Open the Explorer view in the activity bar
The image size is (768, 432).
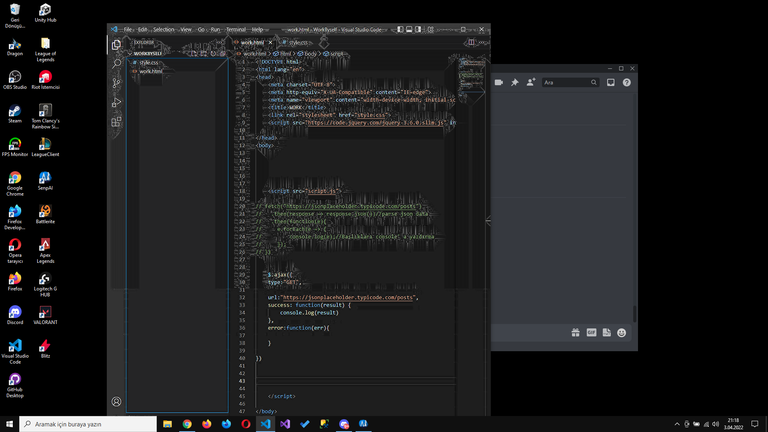pyautogui.click(x=116, y=44)
